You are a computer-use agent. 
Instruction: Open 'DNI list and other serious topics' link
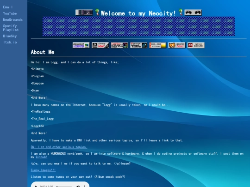59,147
